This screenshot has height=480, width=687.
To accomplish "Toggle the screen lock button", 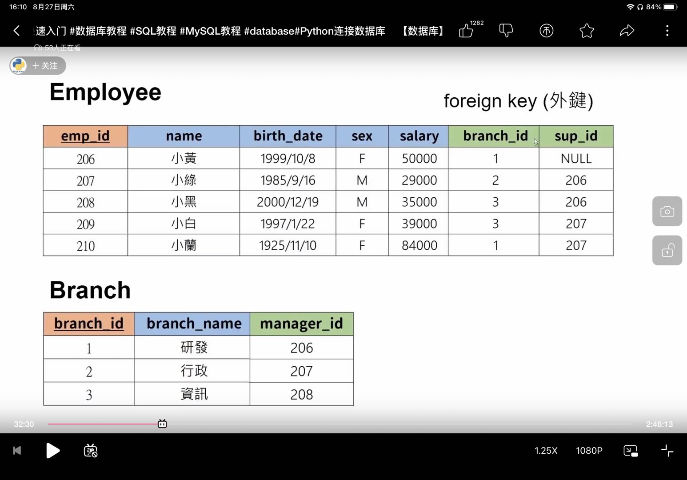I will (667, 250).
